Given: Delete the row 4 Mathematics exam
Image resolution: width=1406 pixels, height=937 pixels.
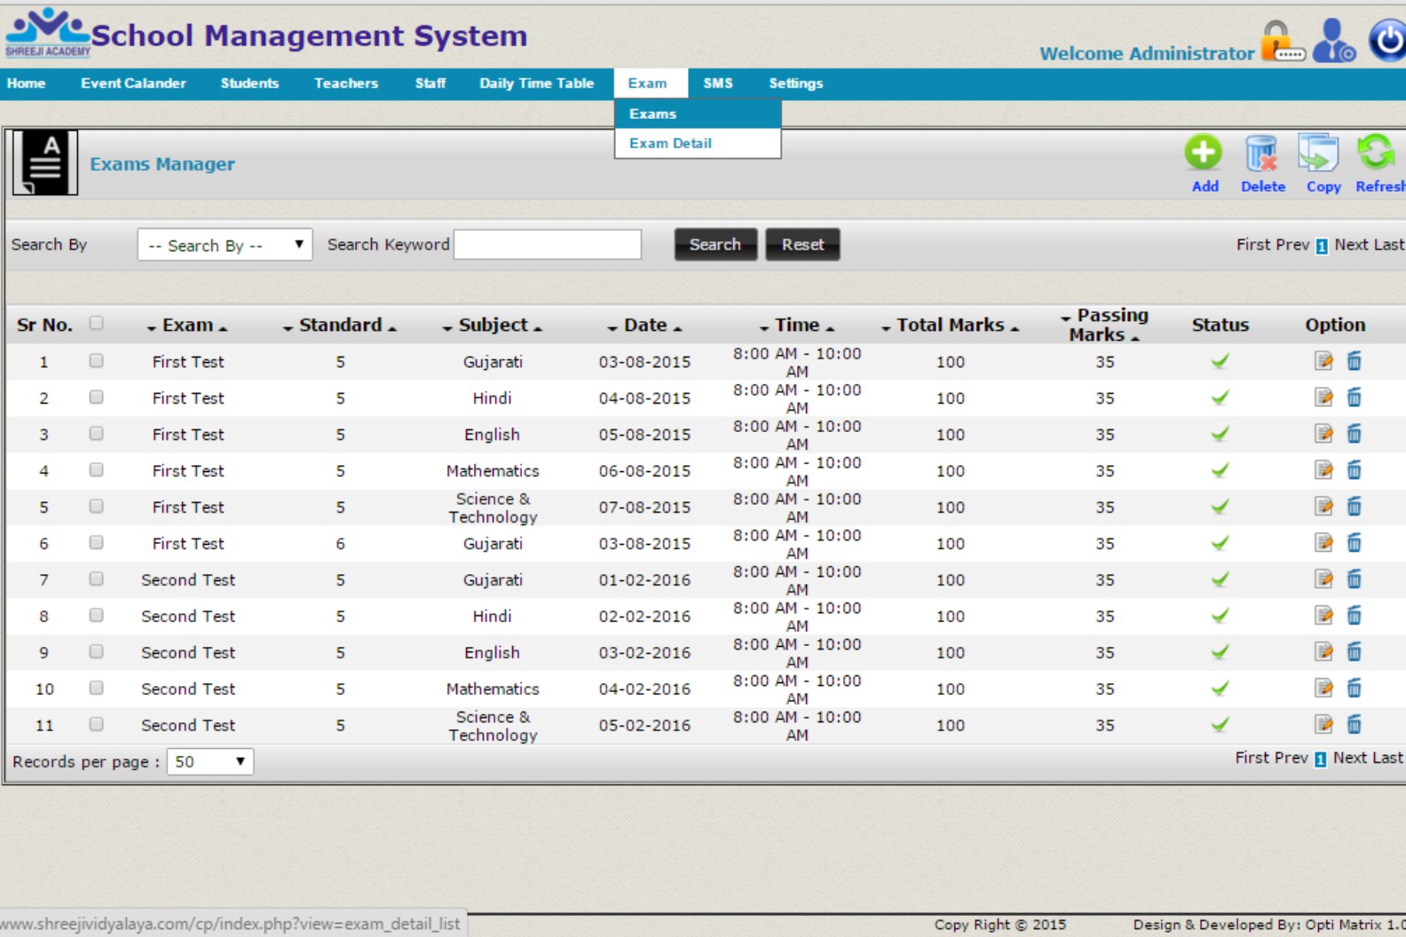Looking at the screenshot, I should (1354, 470).
